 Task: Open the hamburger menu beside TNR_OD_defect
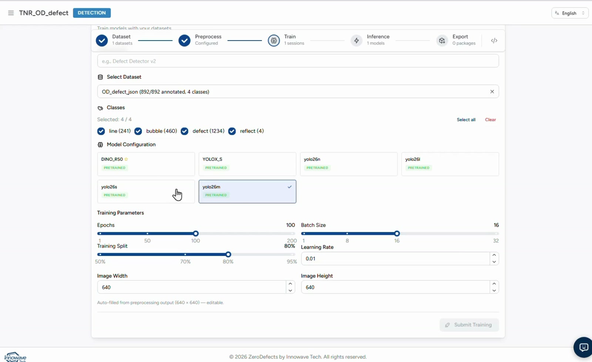click(11, 13)
